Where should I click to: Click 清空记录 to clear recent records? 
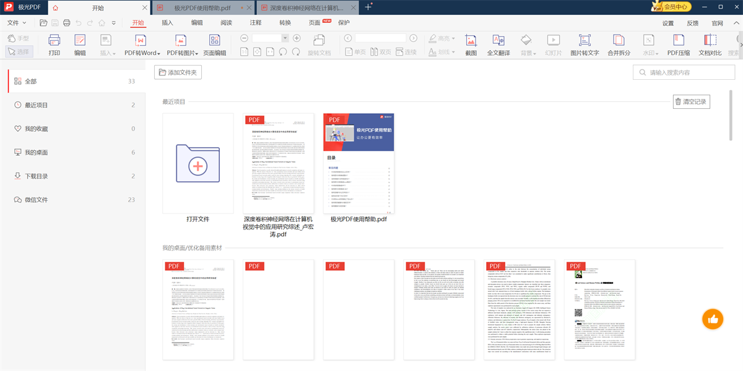pyautogui.click(x=692, y=101)
